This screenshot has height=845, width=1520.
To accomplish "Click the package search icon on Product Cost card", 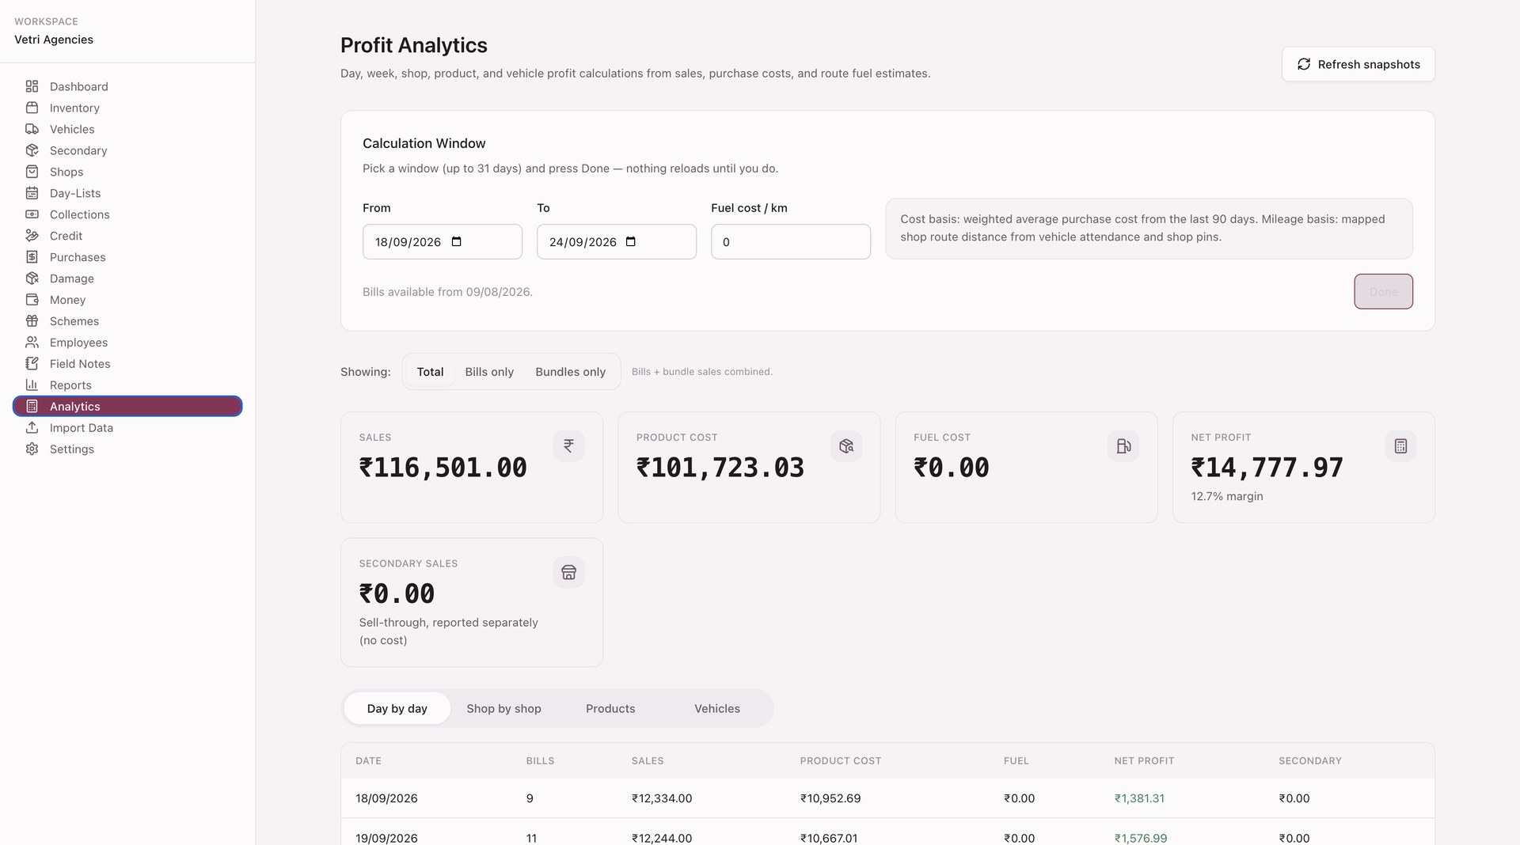I will [846, 446].
